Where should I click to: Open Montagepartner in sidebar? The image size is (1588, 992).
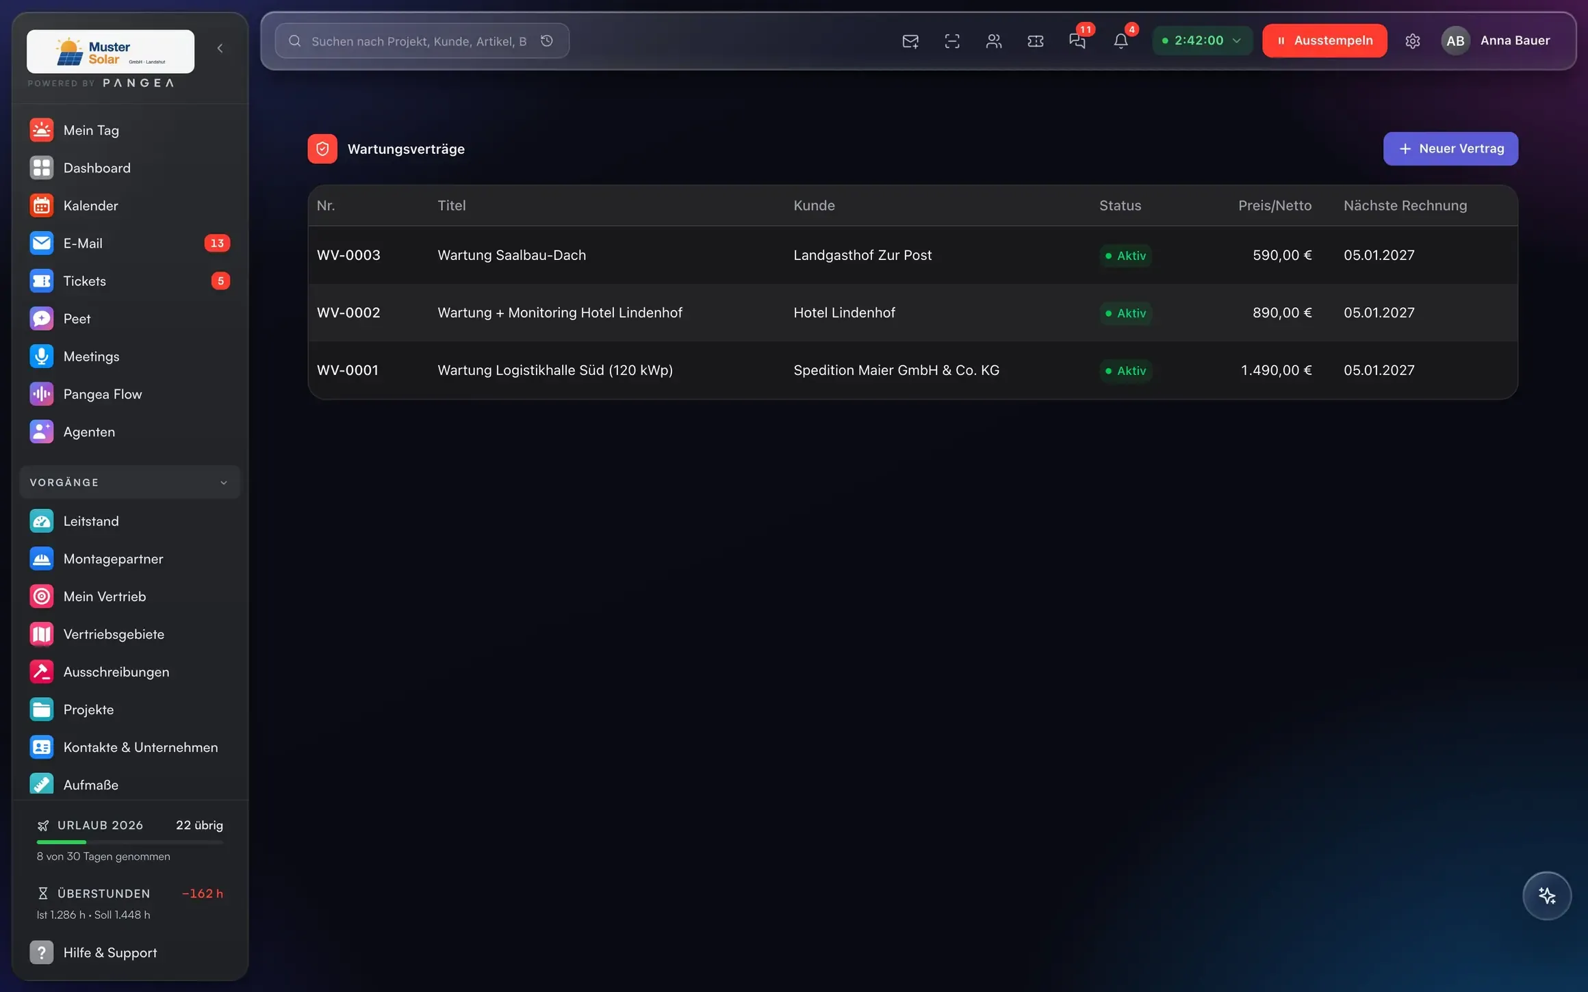[130, 558]
